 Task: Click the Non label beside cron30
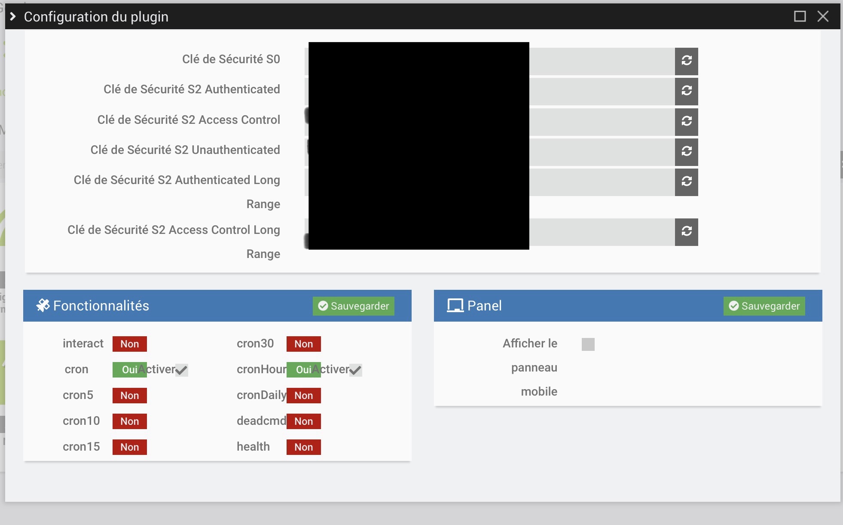pos(303,344)
